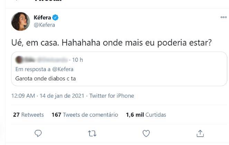Open Kéfera's profile picture
The width and height of the screenshot is (229, 145).
point(20,21)
